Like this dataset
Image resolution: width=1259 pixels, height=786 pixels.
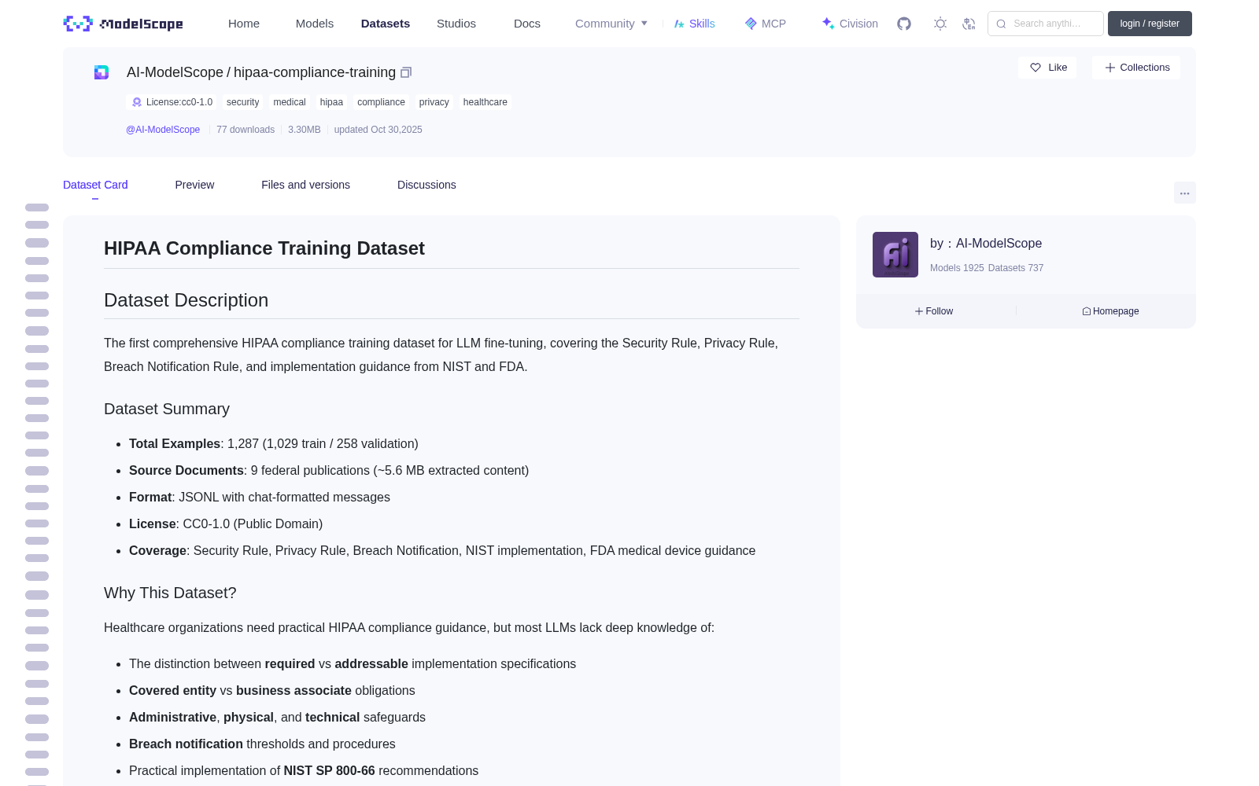1048,68
